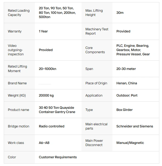This screenshot has height=166, width=162.
Task: Click the 'Rated Loading Capacity' label cell
Action: point(19,13)
